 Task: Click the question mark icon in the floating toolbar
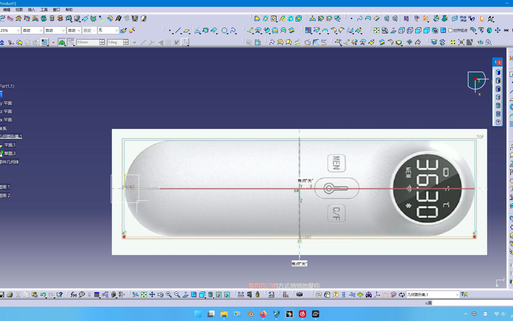tap(498, 122)
